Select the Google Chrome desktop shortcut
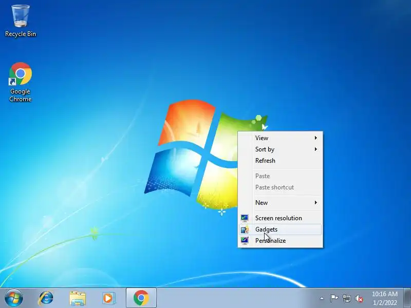Screen dimensions: 411x308 (21, 82)
